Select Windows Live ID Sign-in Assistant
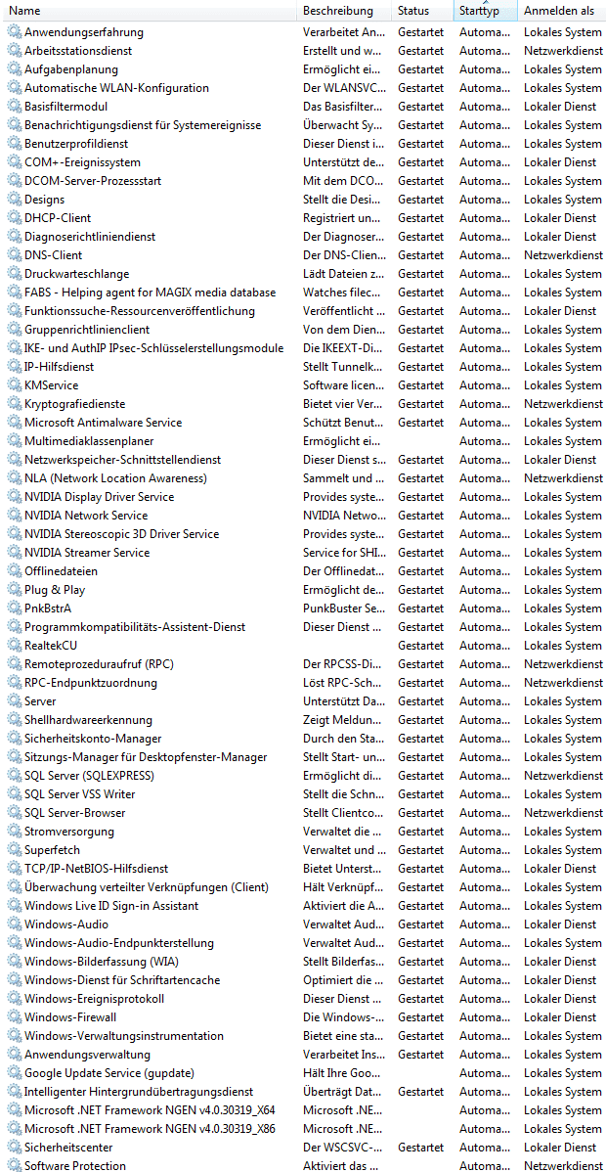 111,906
